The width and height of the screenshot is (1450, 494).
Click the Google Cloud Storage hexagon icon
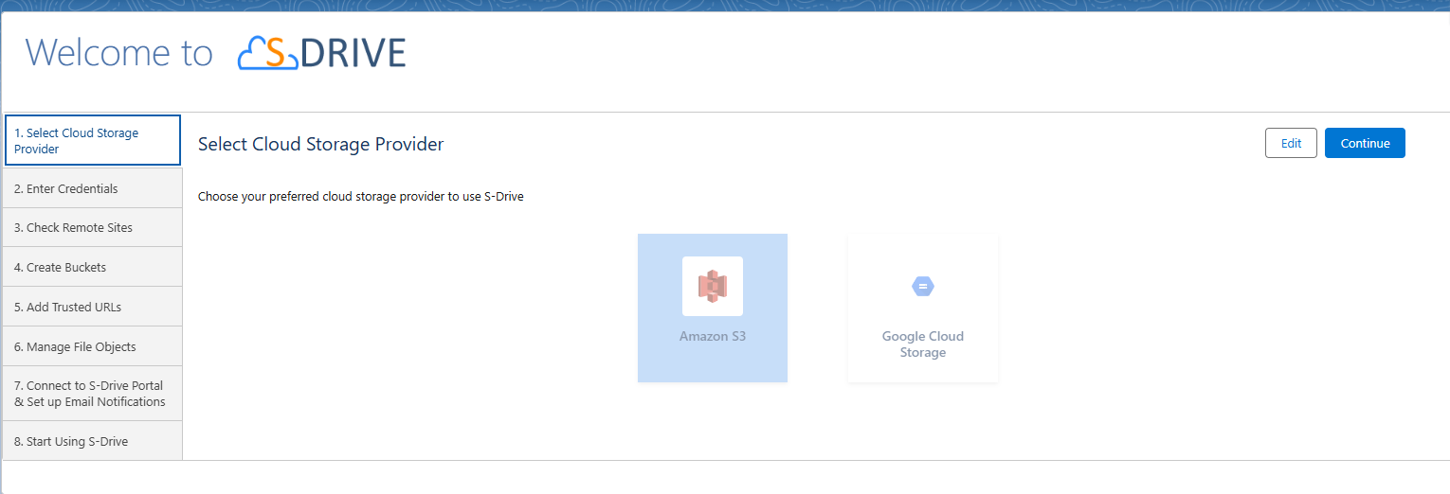(922, 286)
